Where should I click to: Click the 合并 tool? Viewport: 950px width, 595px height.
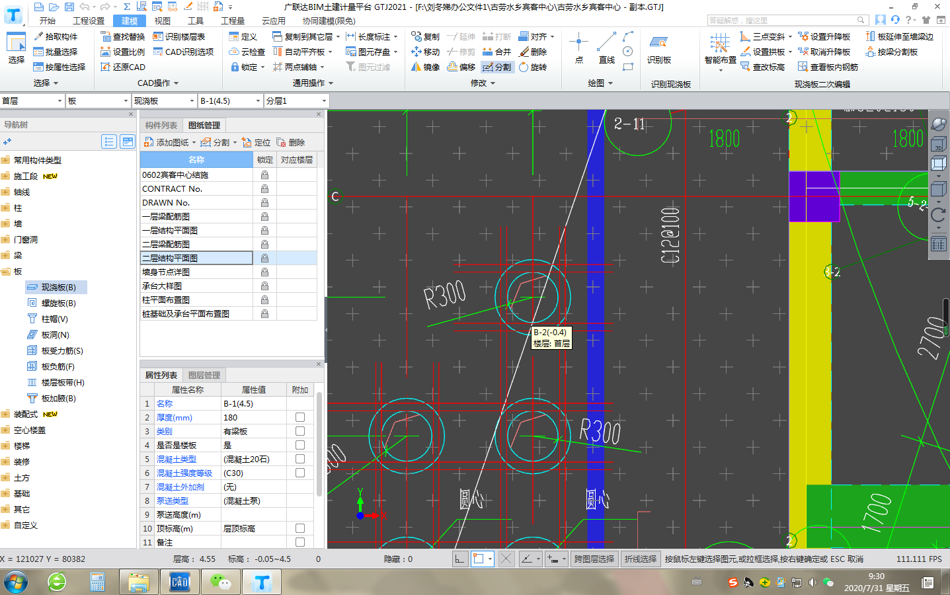coord(497,52)
